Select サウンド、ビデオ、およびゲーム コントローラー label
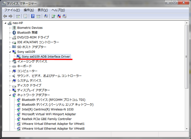The image size is (191, 139). click(x=49, y=76)
